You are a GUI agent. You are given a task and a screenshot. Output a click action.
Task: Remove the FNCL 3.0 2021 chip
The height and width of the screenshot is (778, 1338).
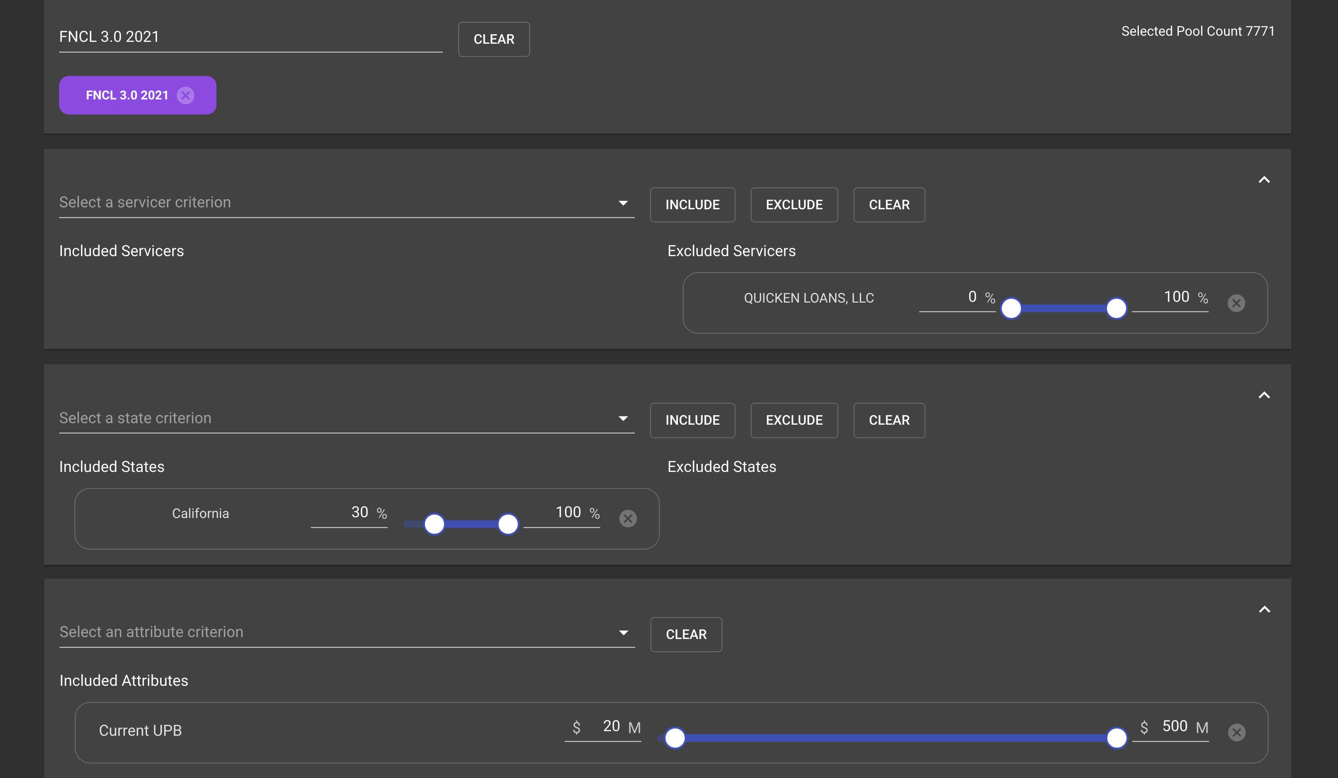[185, 95]
